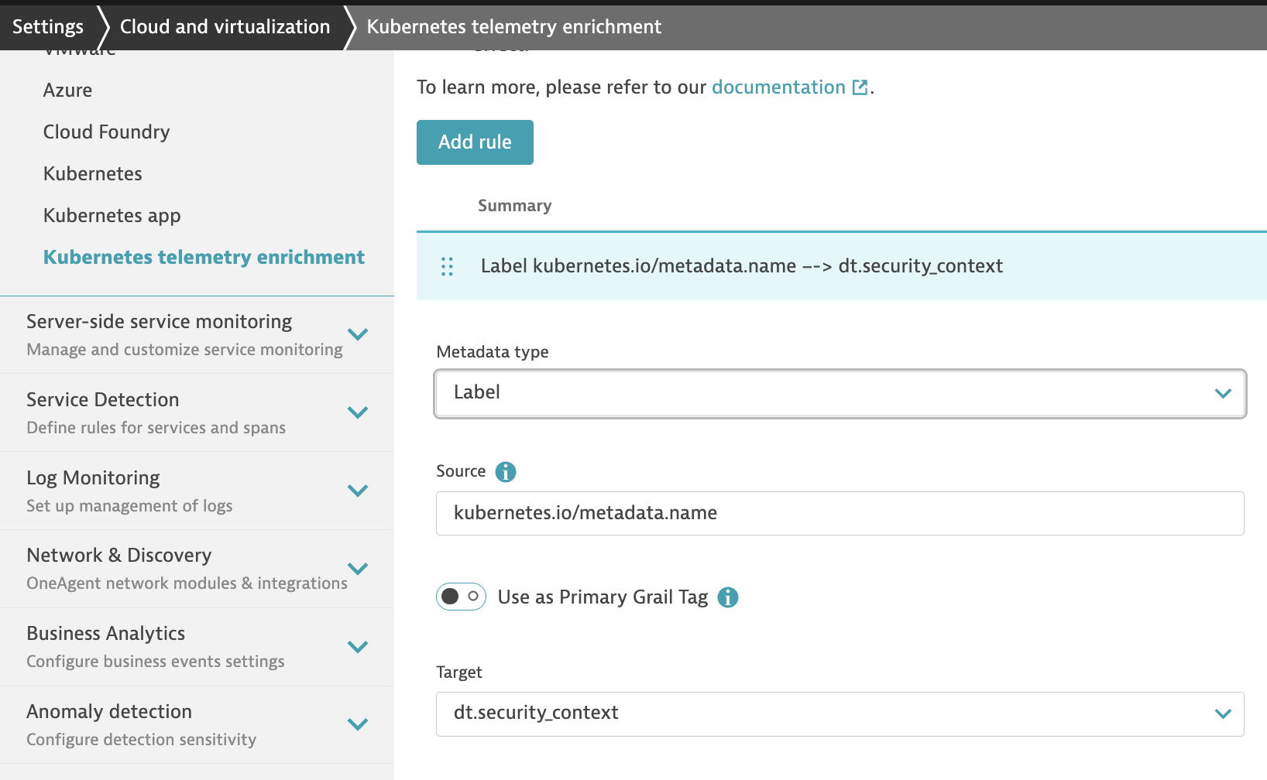Open the documentation link
The height and width of the screenshot is (780, 1267).
click(778, 87)
